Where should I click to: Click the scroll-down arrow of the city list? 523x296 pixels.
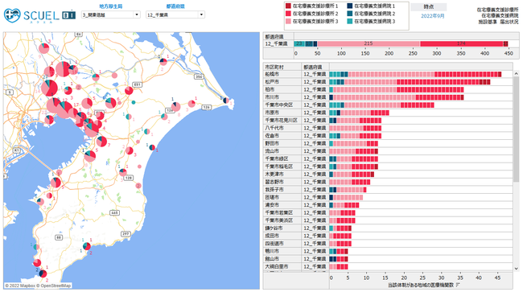(517, 269)
